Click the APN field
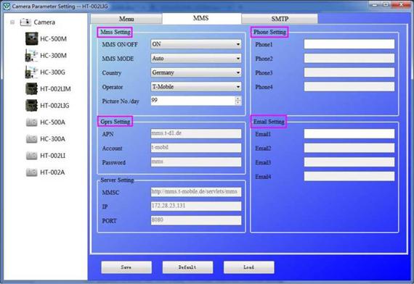This screenshot has height=284, width=414. 196,133
